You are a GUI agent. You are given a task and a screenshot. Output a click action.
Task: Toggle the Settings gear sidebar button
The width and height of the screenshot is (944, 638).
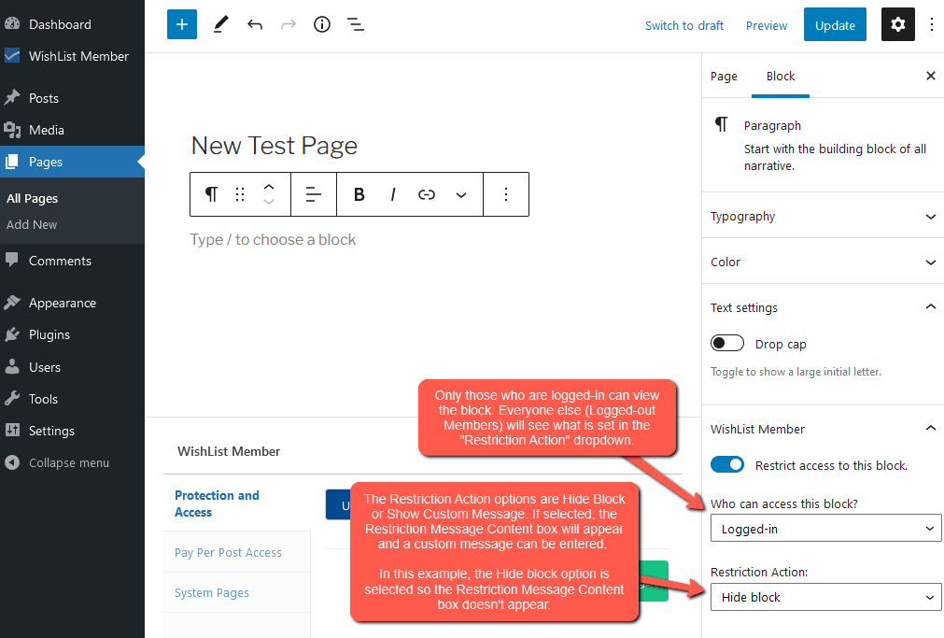pyautogui.click(x=897, y=24)
